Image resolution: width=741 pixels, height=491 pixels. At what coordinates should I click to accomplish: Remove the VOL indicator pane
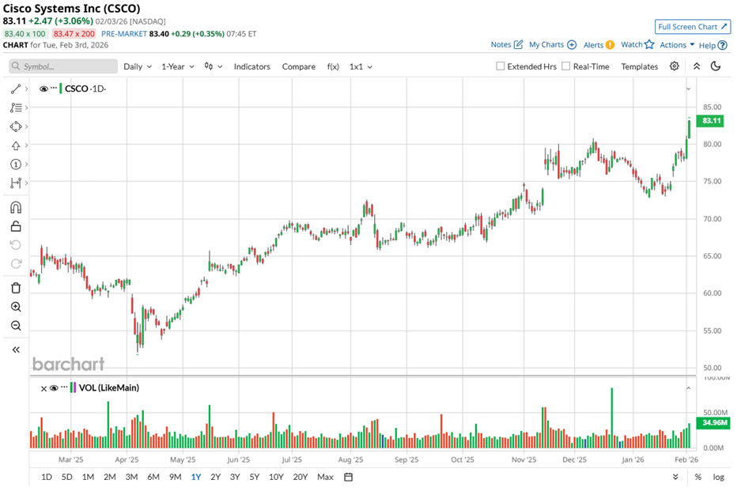click(43, 388)
